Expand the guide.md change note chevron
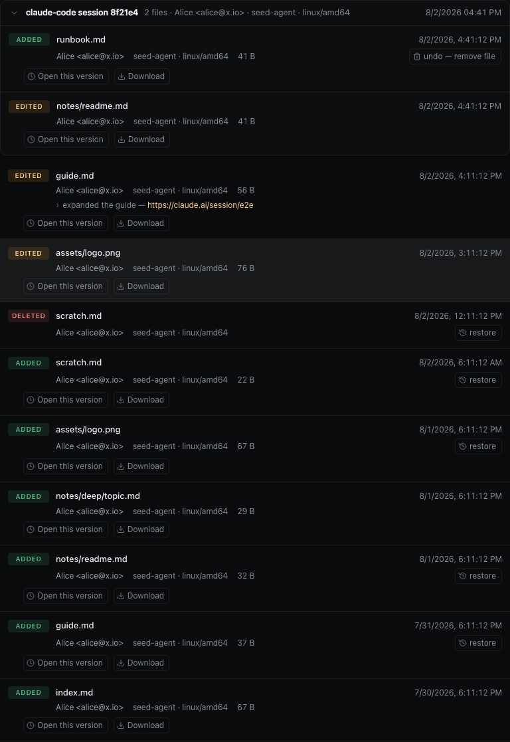 coord(58,205)
